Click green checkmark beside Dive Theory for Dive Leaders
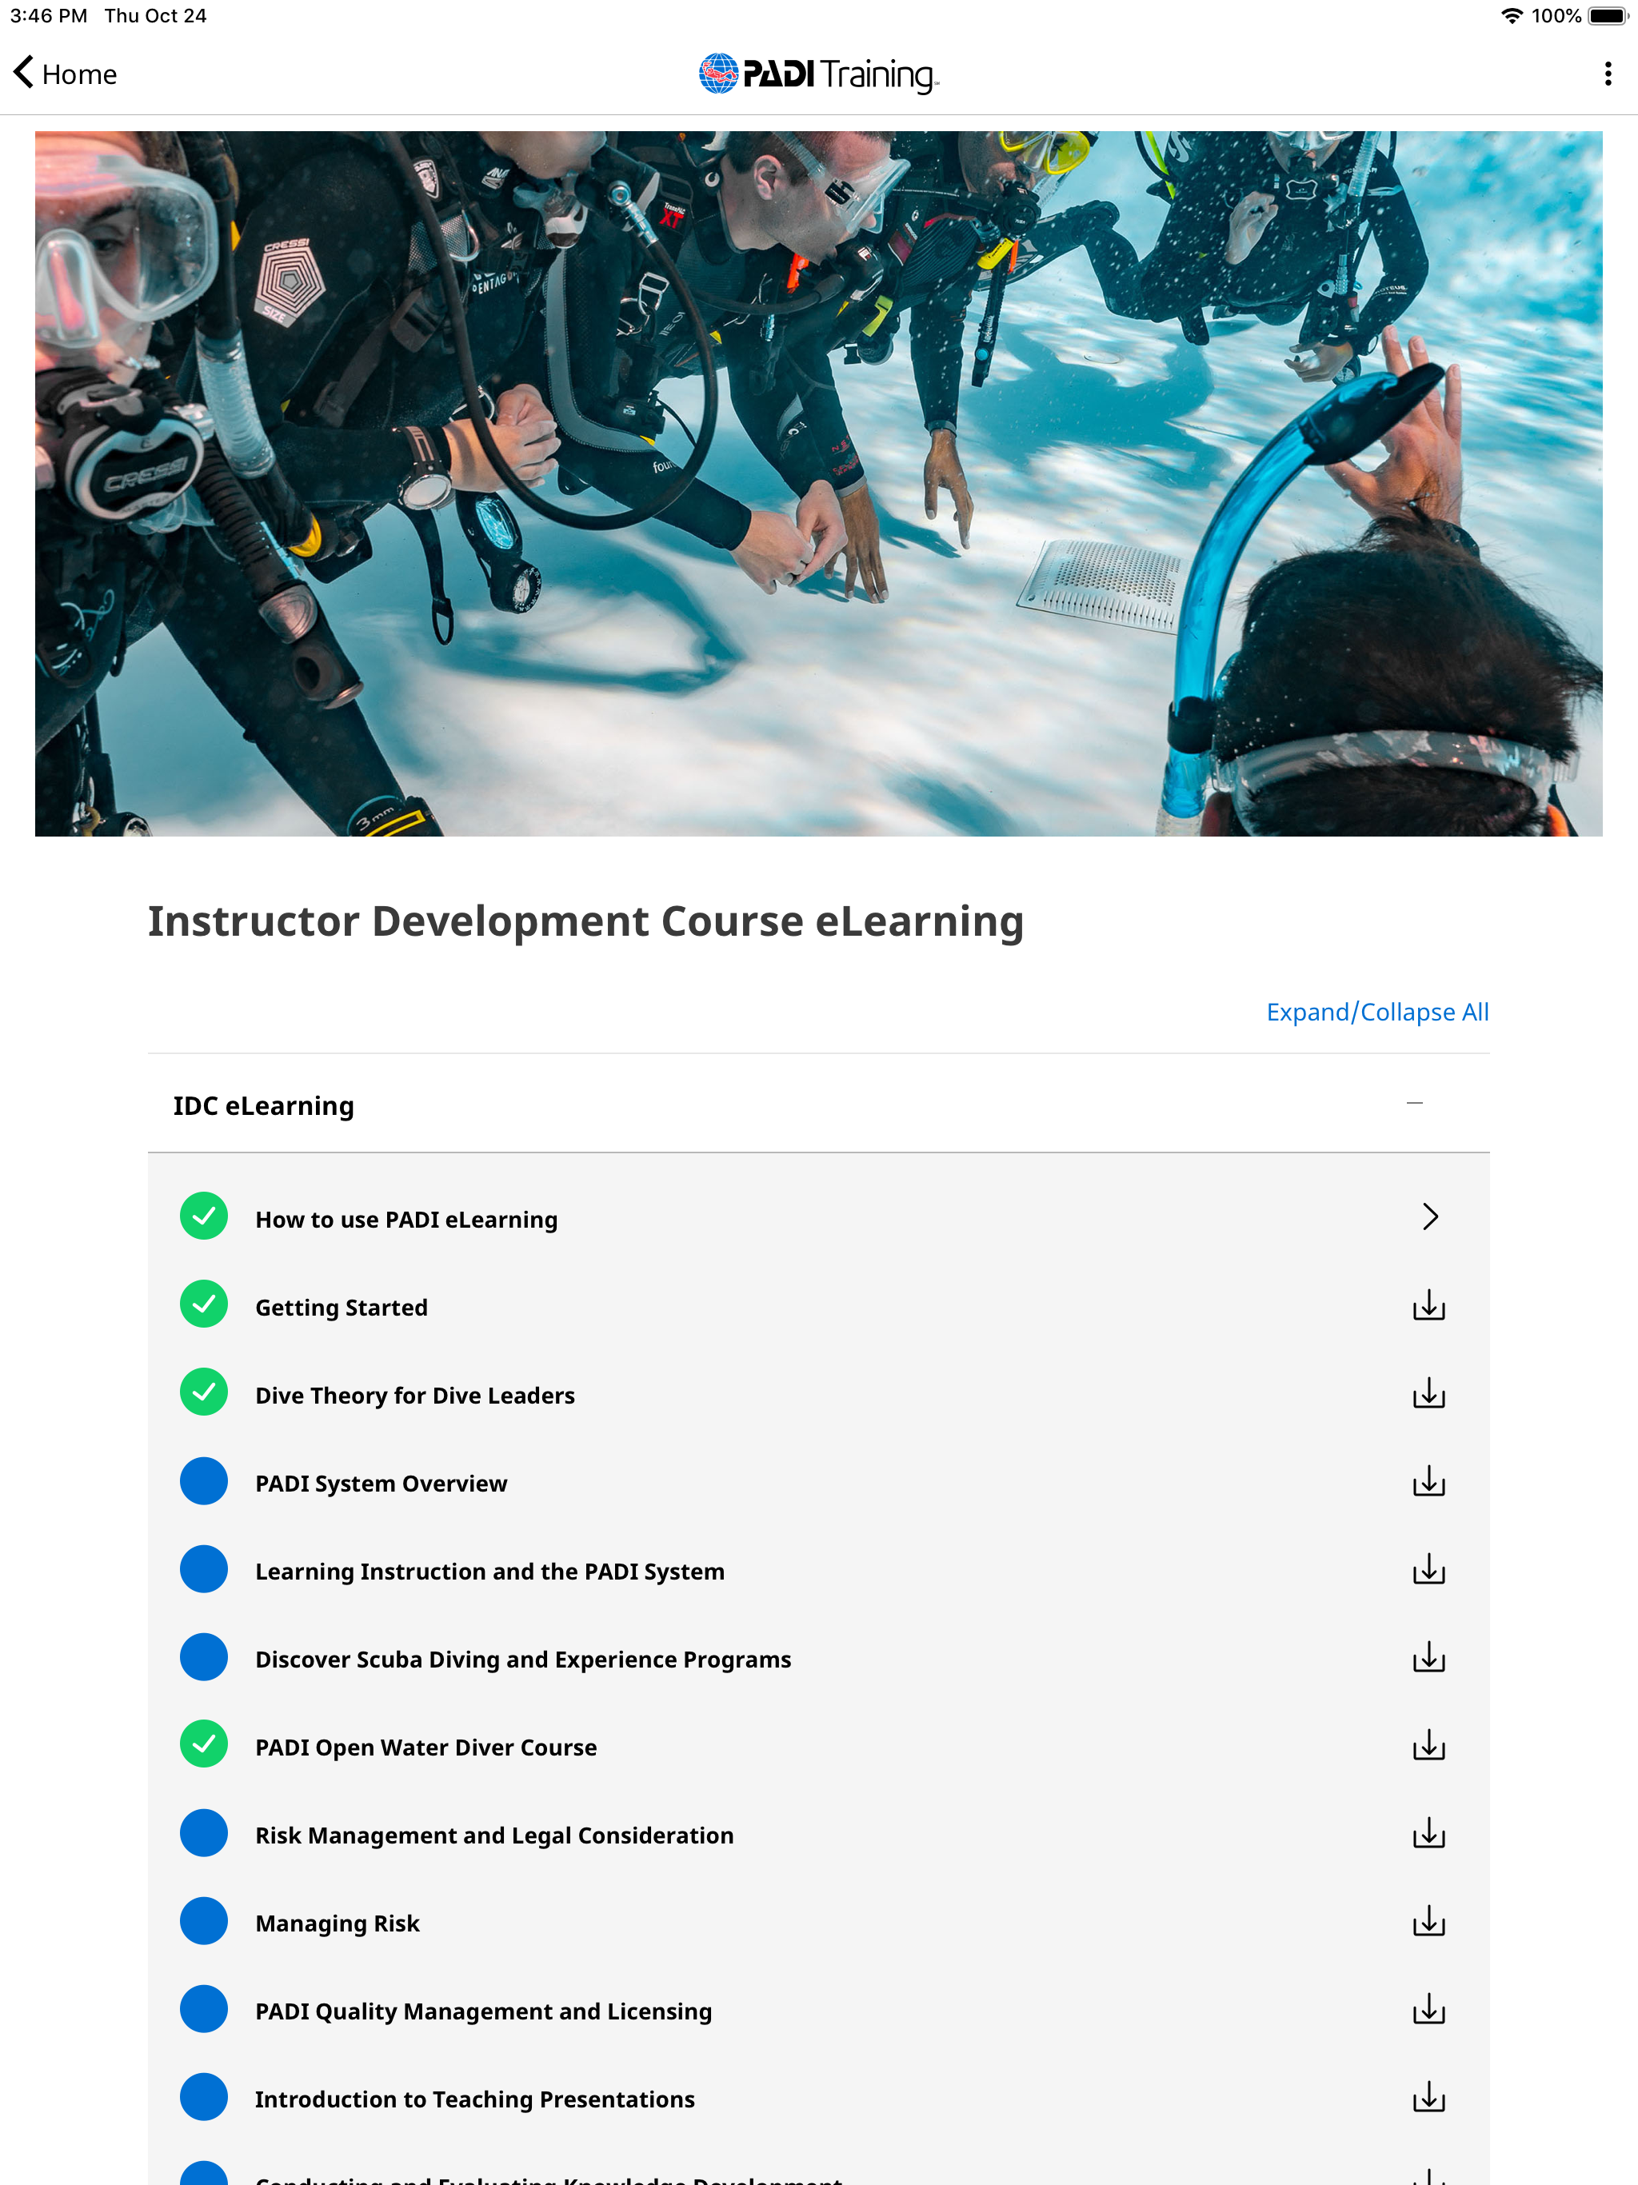1638x2185 pixels. pos(203,1392)
